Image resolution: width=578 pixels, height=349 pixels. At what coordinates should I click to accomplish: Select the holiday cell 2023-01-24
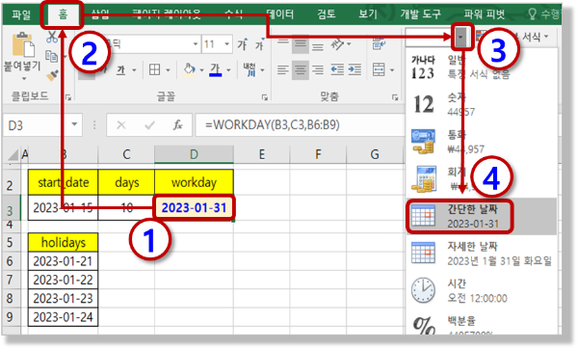pos(63,317)
